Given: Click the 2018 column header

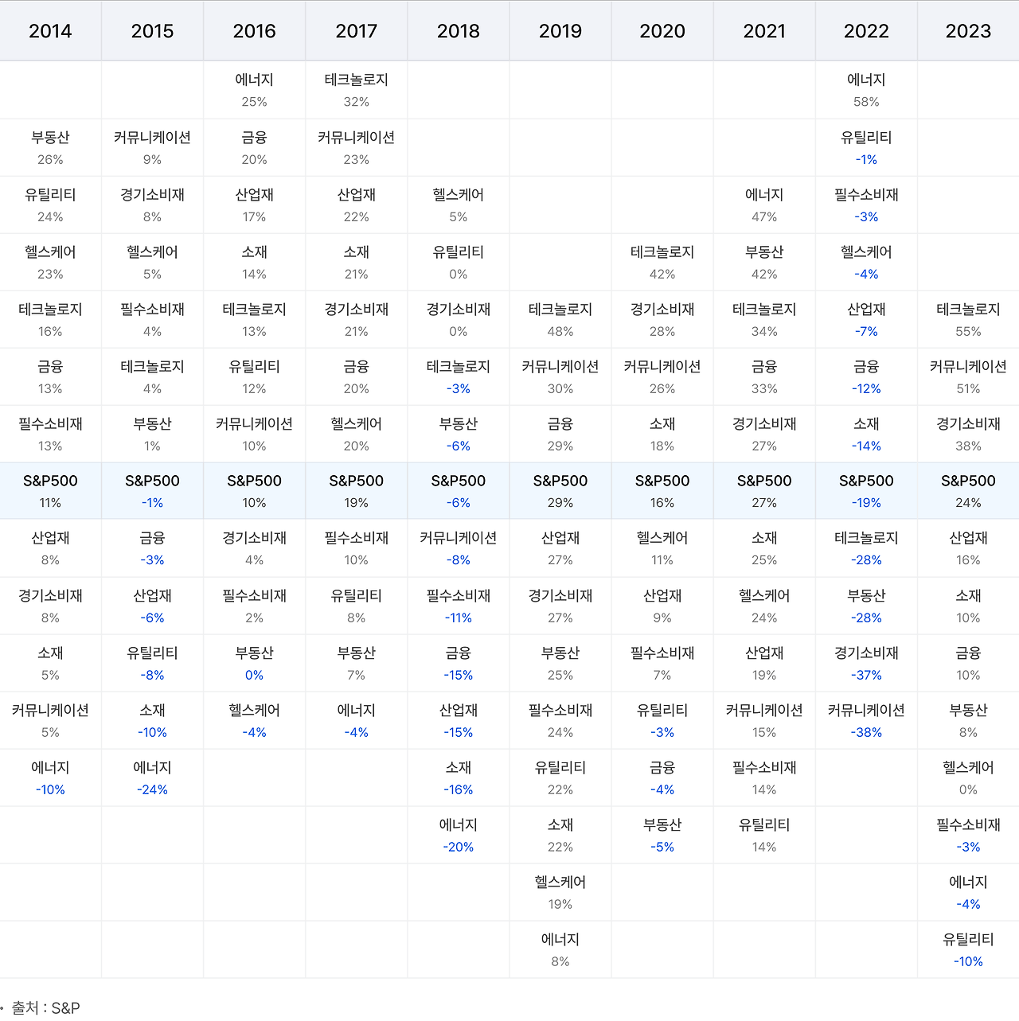Looking at the screenshot, I should (458, 31).
